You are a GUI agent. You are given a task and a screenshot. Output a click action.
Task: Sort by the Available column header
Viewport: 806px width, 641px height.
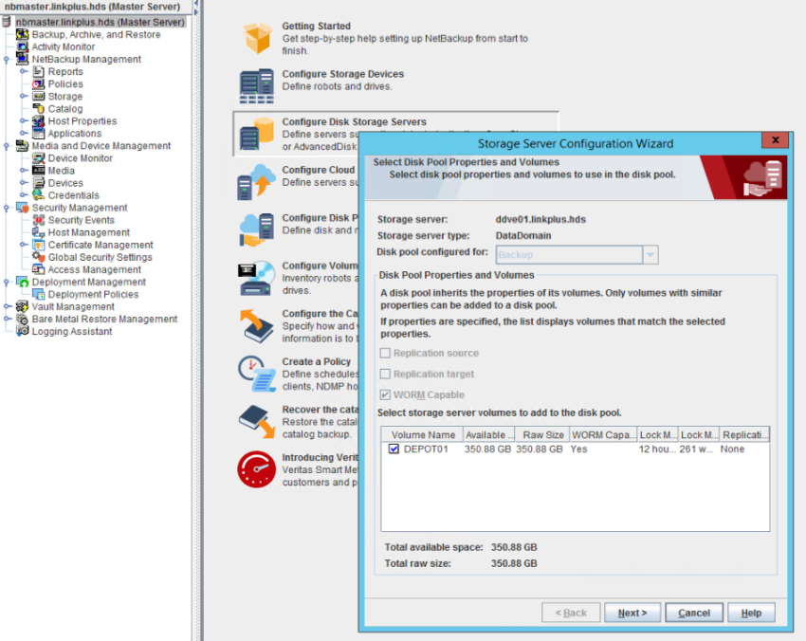point(489,435)
